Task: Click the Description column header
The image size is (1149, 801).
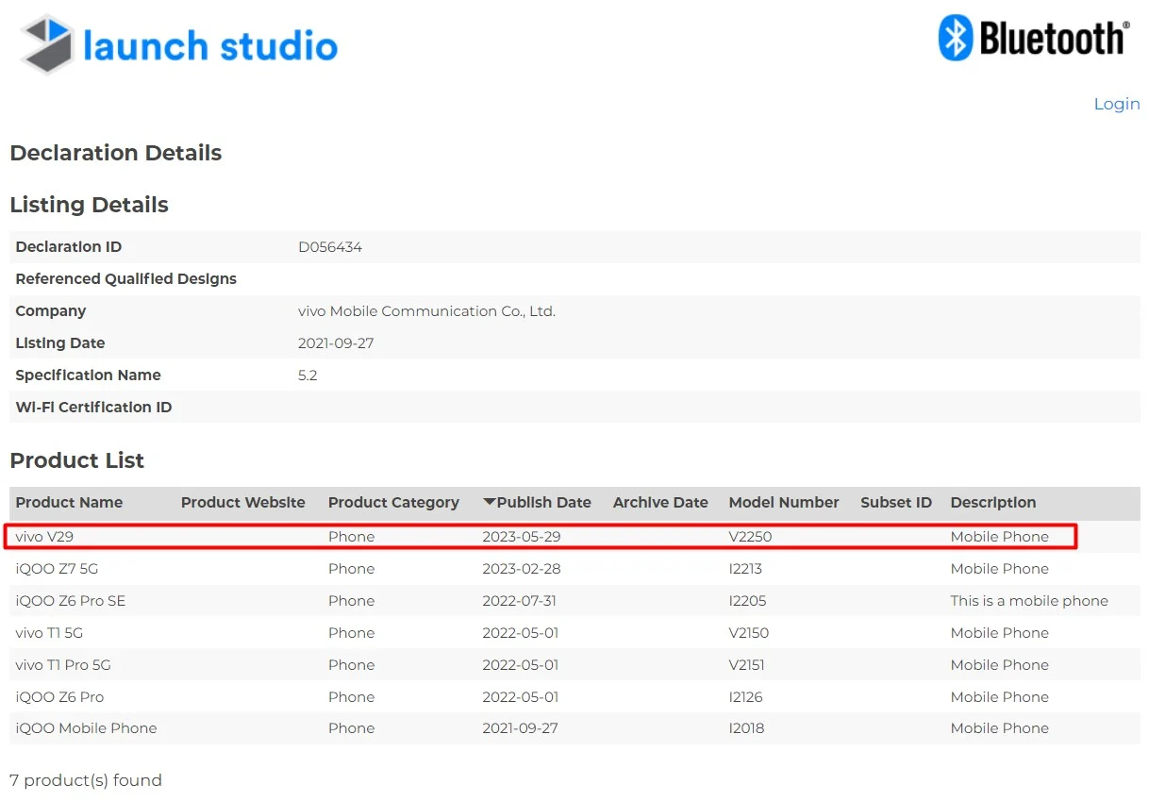Action: tap(992, 503)
